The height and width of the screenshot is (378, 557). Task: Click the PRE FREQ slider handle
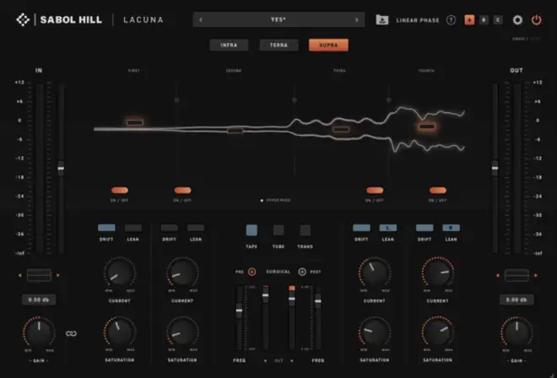click(x=239, y=310)
